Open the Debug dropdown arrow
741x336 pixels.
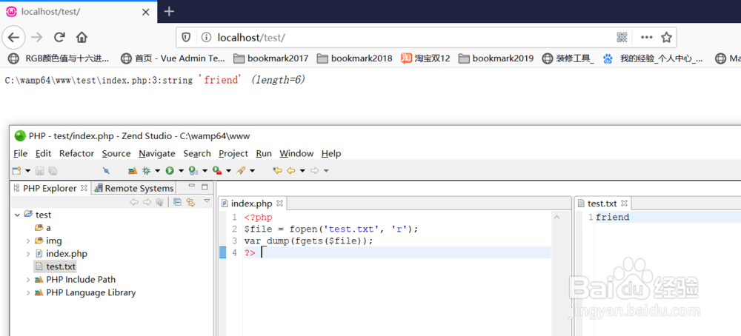[x=157, y=171]
